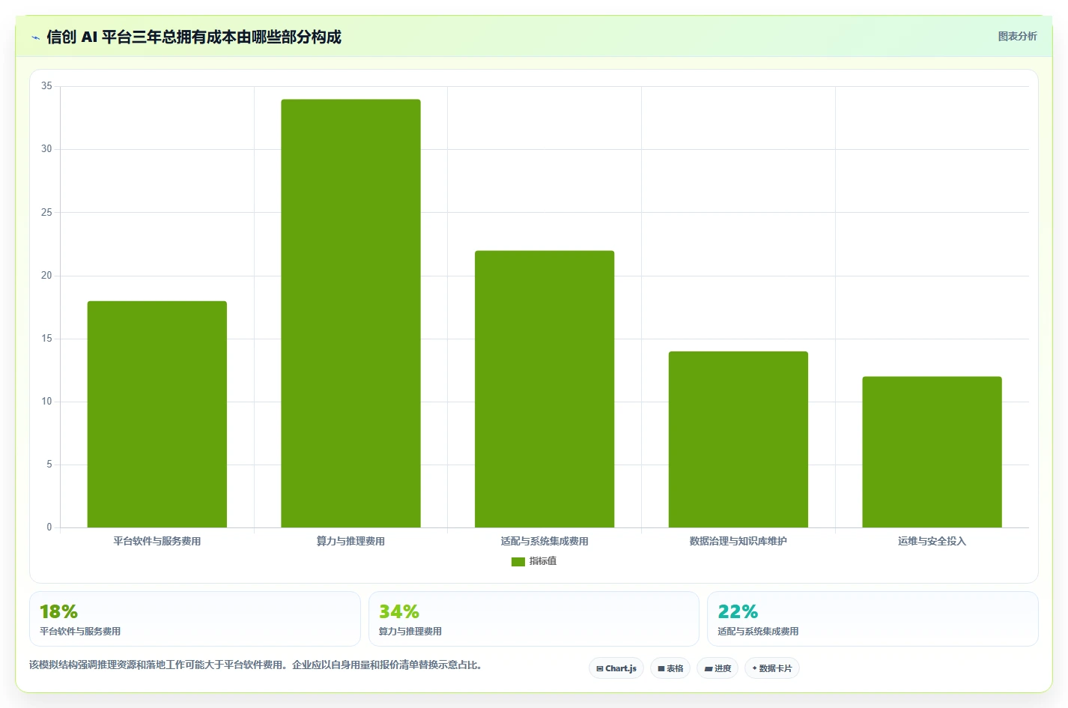Select the 表格 tag button
The width and height of the screenshot is (1068, 708).
point(670,668)
